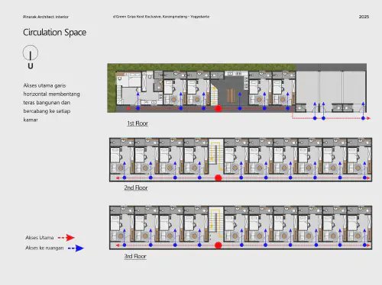
Task: Click the blue Akses ke ruangan legend arrow
Action: [76, 248]
